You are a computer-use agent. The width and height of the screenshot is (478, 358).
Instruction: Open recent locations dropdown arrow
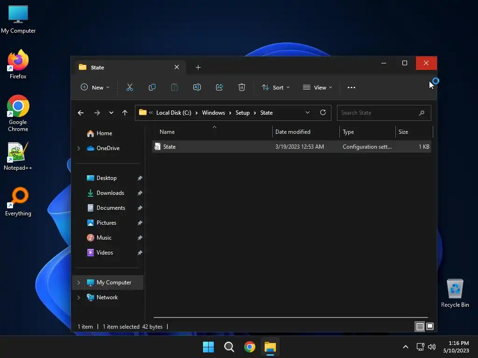click(111, 113)
